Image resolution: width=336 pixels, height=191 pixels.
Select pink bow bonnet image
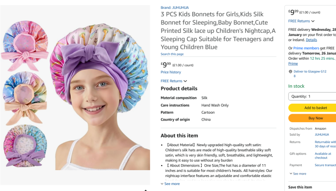pos(25,46)
